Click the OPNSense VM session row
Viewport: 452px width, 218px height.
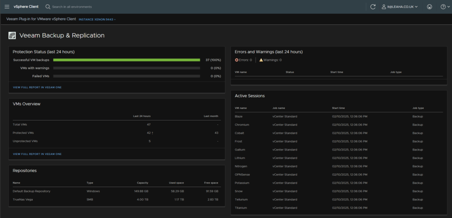coord(339,175)
